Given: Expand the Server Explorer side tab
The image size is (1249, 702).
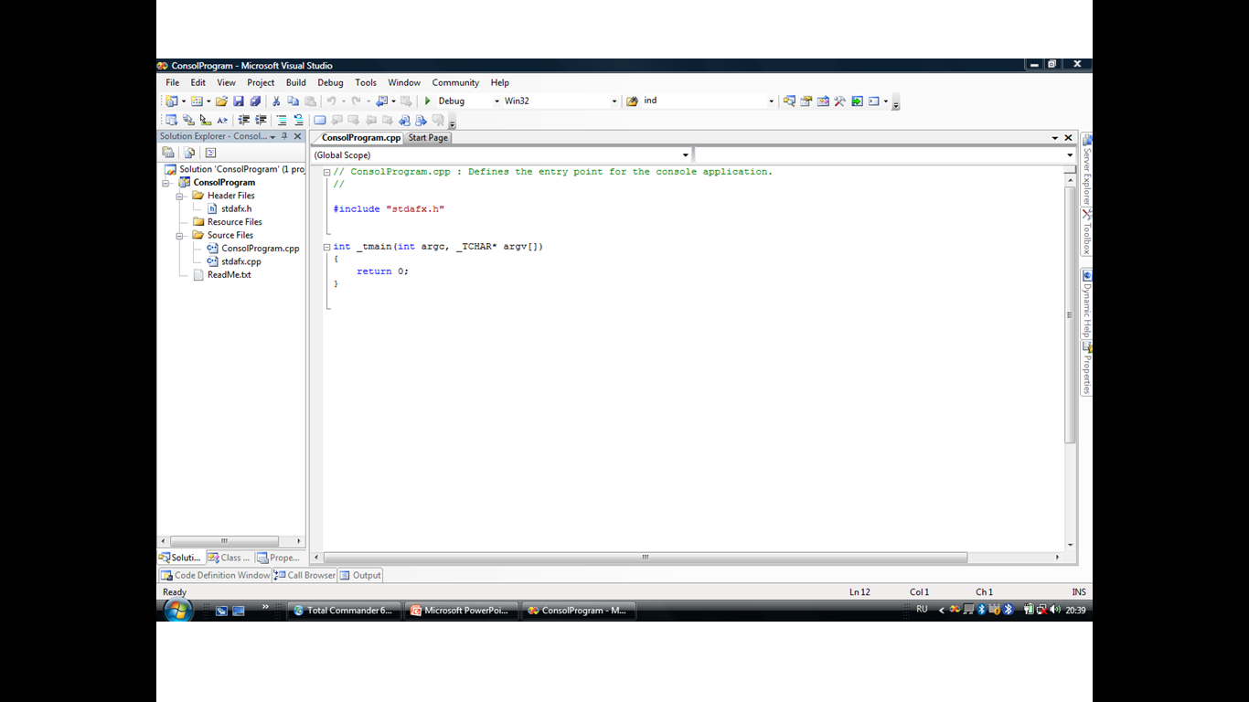Looking at the screenshot, I should [1087, 169].
